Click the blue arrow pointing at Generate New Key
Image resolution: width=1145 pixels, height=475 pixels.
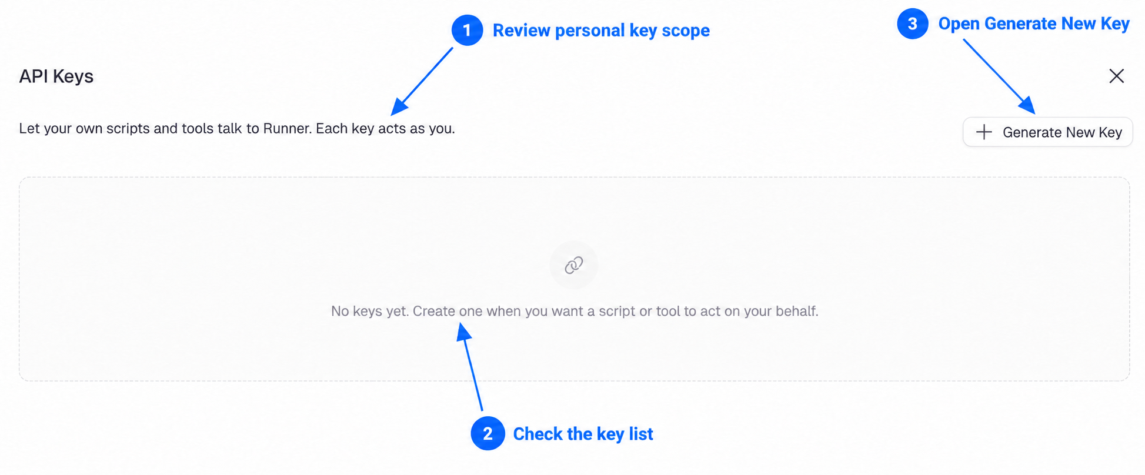(x=999, y=76)
